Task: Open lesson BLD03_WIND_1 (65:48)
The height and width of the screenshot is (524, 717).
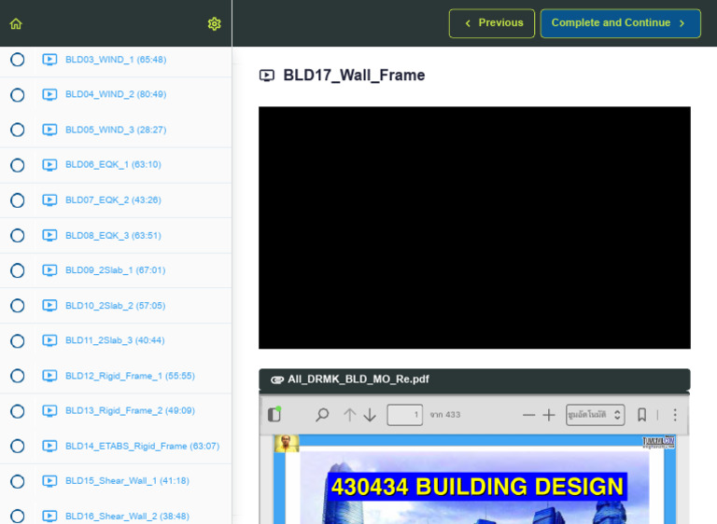Action: (x=116, y=60)
